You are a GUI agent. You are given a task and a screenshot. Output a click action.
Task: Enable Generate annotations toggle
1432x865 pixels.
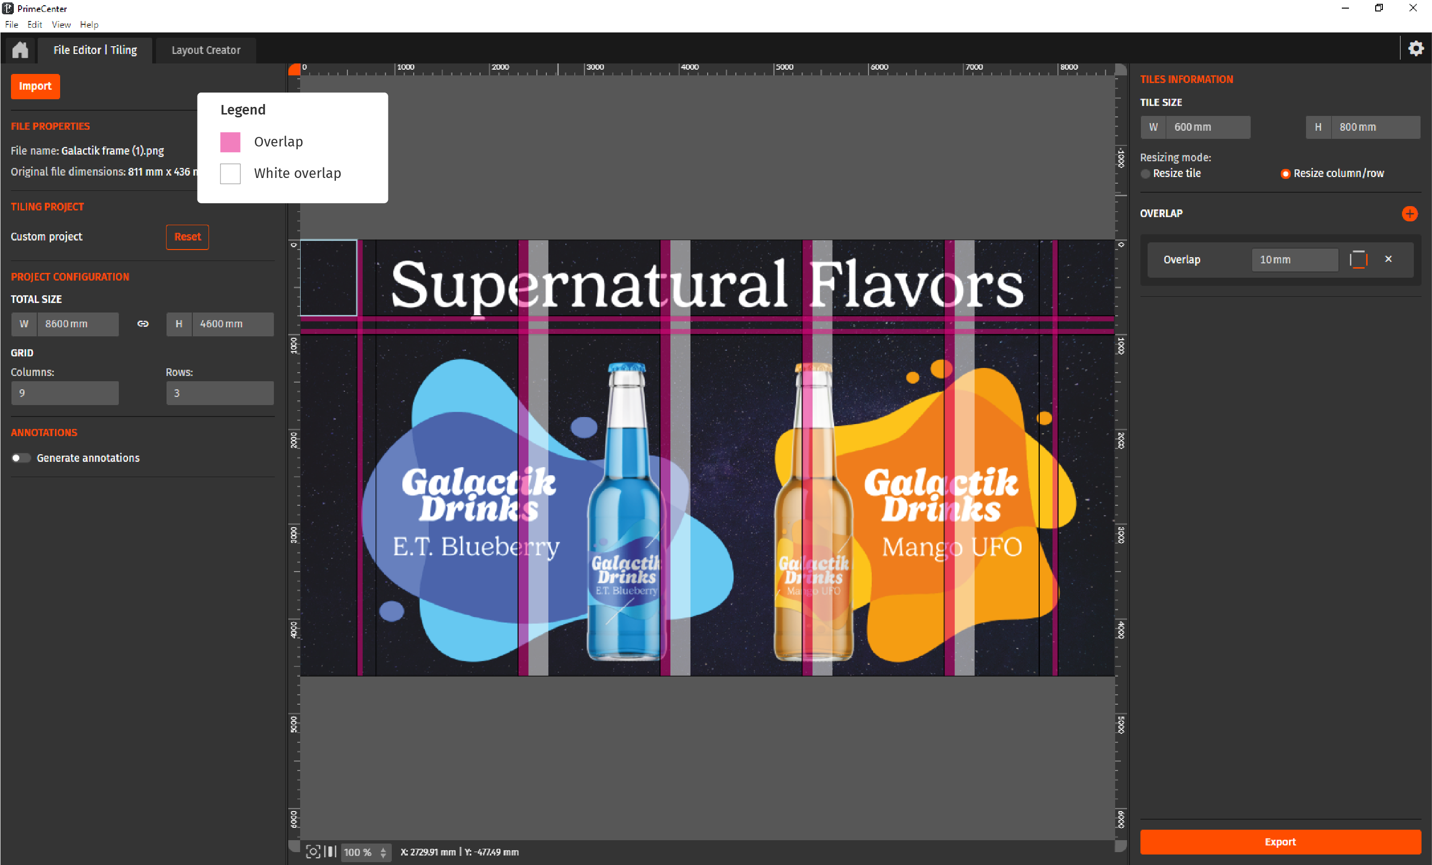pos(21,459)
